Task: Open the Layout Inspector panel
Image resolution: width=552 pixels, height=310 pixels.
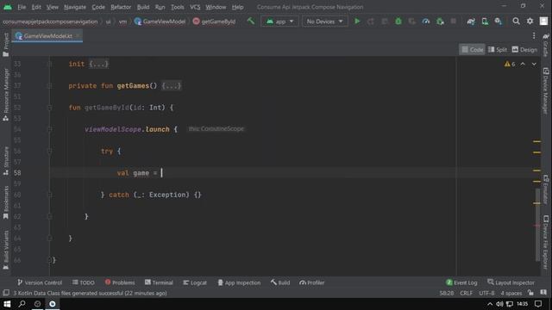Action: (511, 282)
